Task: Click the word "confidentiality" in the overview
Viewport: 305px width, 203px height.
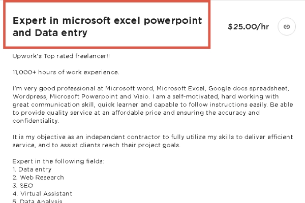Action: [x=35, y=121]
